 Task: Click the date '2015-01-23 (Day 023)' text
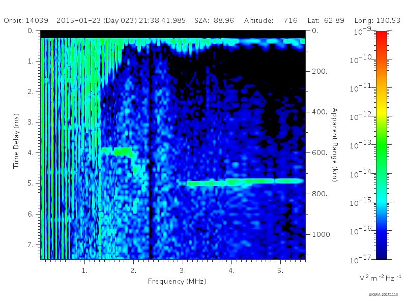pyautogui.click(x=97, y=20)
